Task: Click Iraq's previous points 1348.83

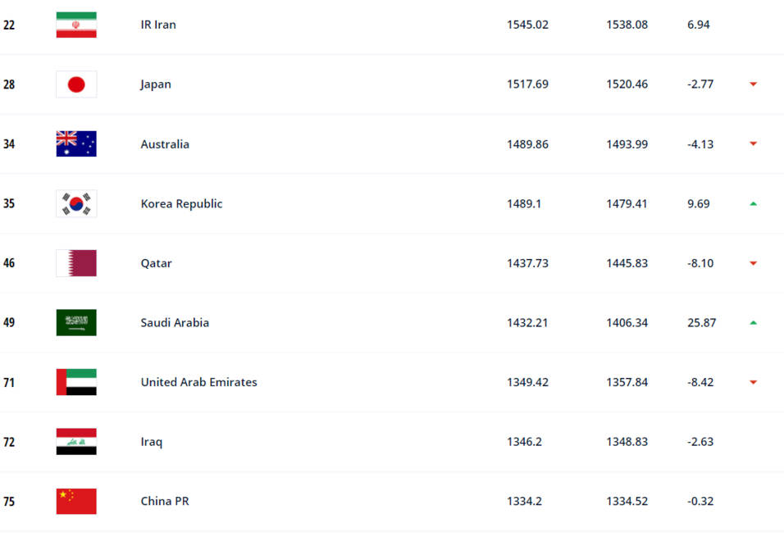Action: pyautogui.click(x=627, y=442)
